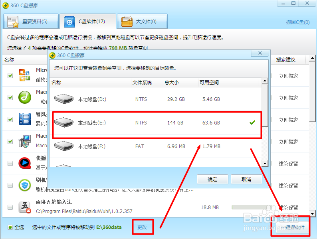Screen dimensions: 317x239
Task: Check the 百度五笔输入法 row checkbox
Action: pyautogui.click(x=10, y=207)
